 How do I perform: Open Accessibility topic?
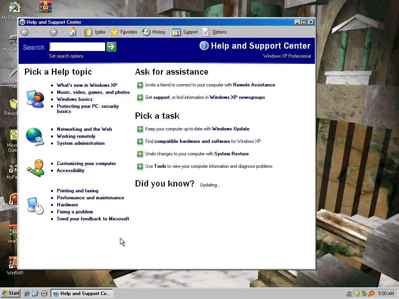(x=71, y=171)
